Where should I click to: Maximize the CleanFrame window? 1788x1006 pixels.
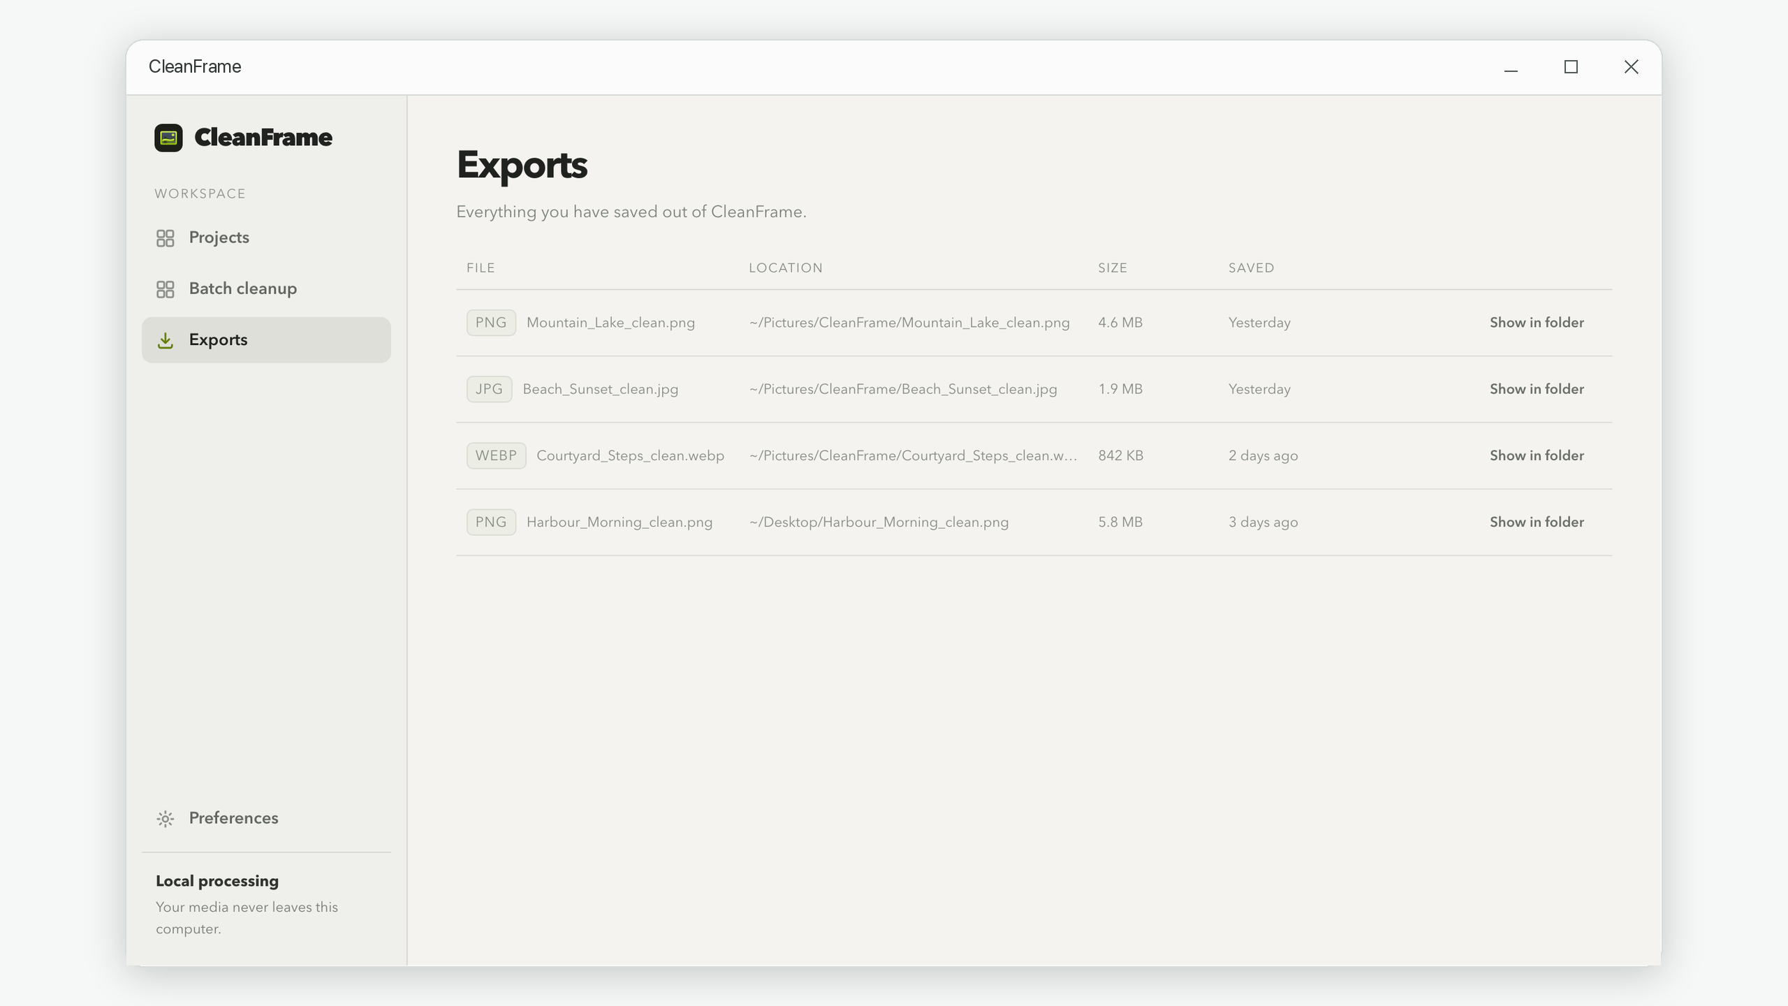1571,67
